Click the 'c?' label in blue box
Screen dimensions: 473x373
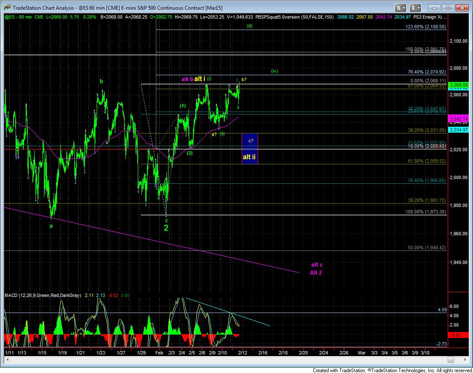(251, 141)
